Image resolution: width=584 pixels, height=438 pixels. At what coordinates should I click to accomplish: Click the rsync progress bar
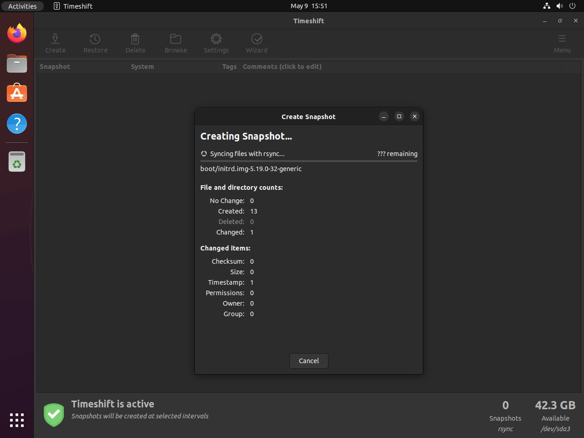click(309, 161)
